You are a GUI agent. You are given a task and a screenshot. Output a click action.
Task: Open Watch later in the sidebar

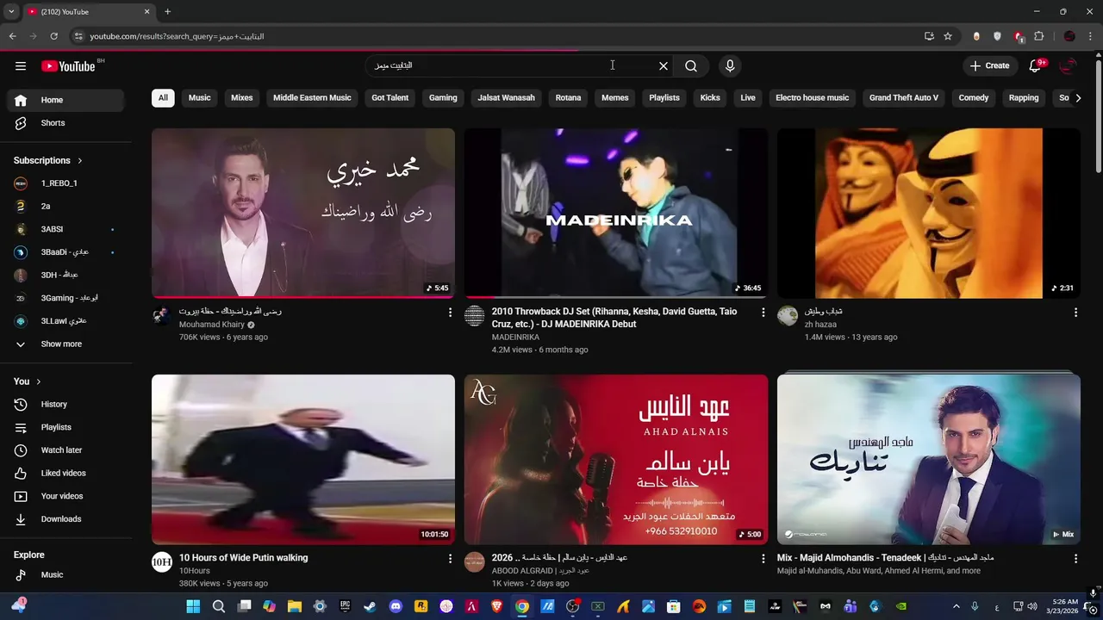tap(65, 450)
